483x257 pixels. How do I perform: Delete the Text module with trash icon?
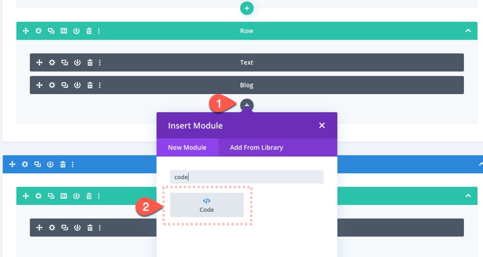pos(90,63)
